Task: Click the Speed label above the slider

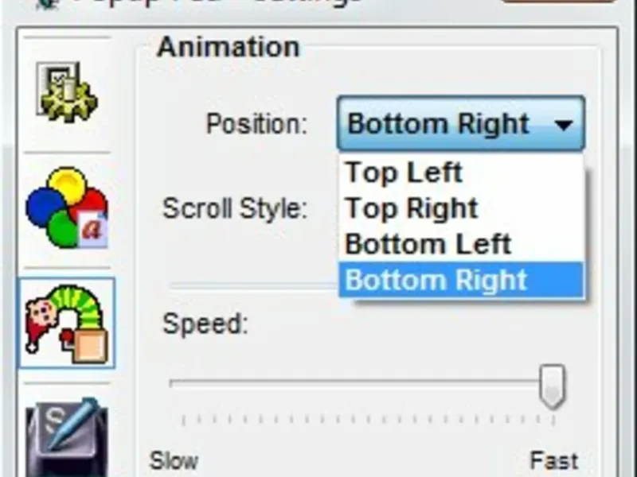Action: tap(205, 324)
